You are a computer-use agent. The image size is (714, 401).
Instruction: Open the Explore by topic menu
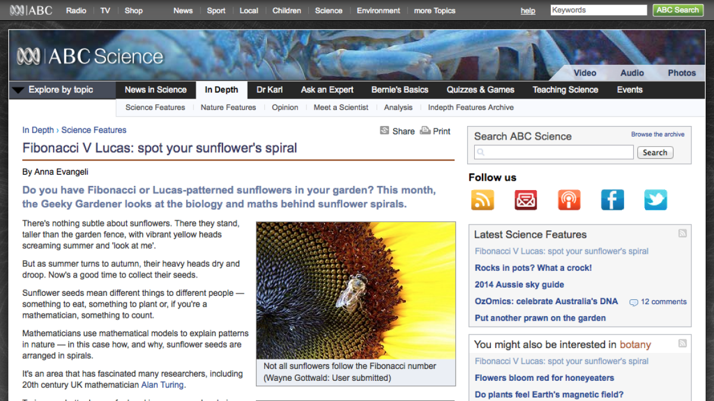(x=62, y=90)
